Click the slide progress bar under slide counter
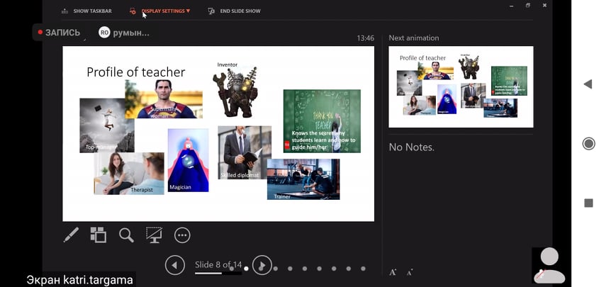The image size is (606, 287). point(218,274)
